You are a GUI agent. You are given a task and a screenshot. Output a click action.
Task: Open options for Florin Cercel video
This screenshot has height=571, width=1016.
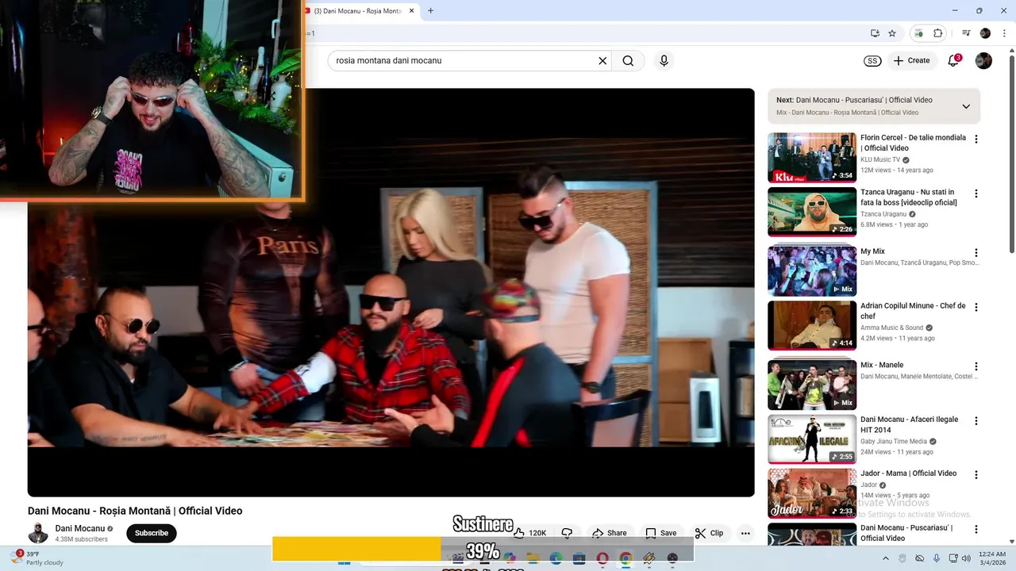(976, 140)
